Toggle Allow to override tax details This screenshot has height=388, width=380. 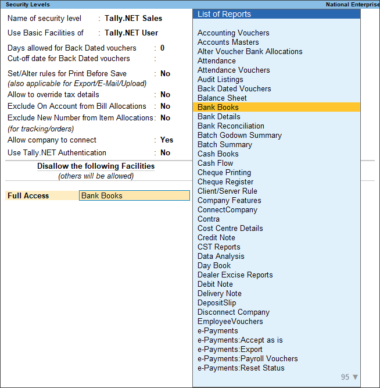click(x=166, y=95)
